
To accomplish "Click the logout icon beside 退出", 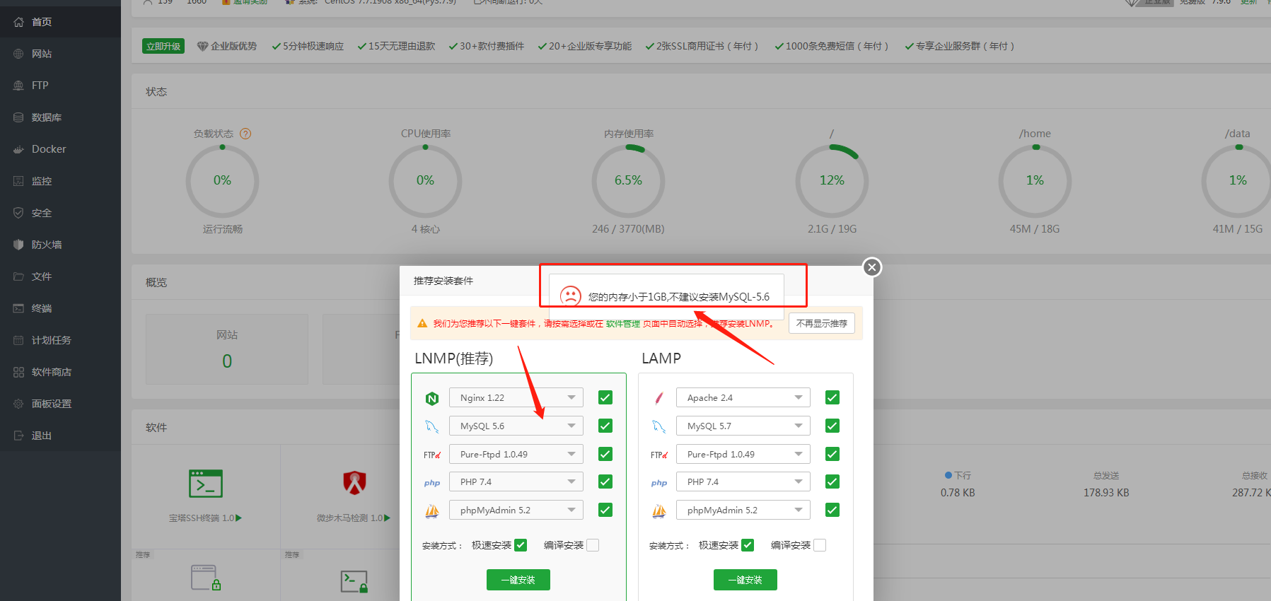I will [x=18, y=436].
